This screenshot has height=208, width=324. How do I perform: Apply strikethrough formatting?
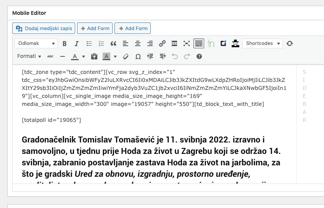coord(50,56)
